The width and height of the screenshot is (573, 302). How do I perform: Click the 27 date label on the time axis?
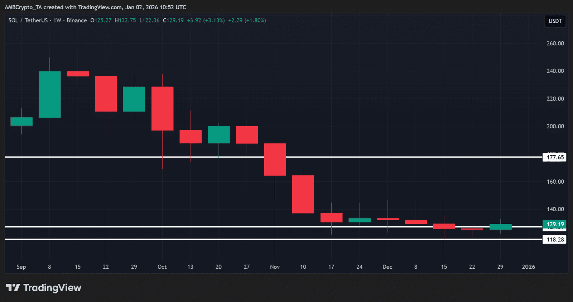pyautogui.click(x=247, y=267)
